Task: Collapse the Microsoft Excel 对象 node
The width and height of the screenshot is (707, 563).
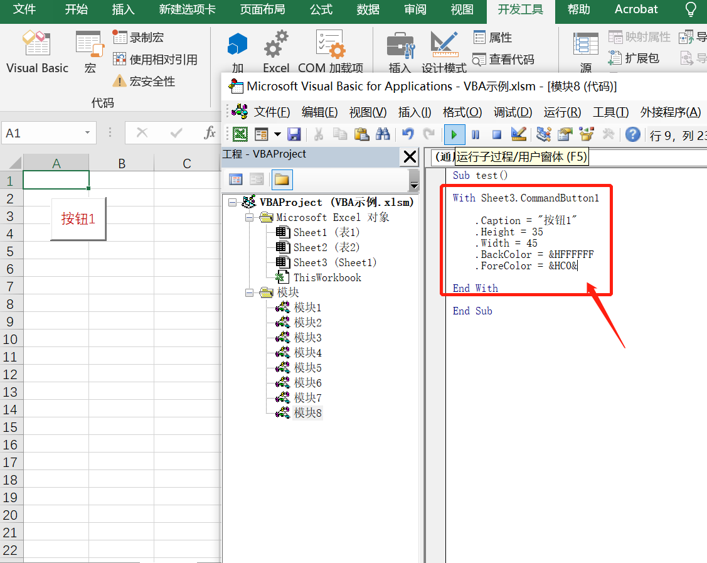Action: [248, 218]
